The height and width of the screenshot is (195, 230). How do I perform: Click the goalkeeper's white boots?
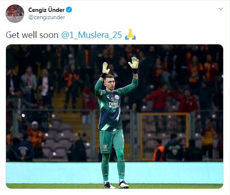click(x=116, y=185)
